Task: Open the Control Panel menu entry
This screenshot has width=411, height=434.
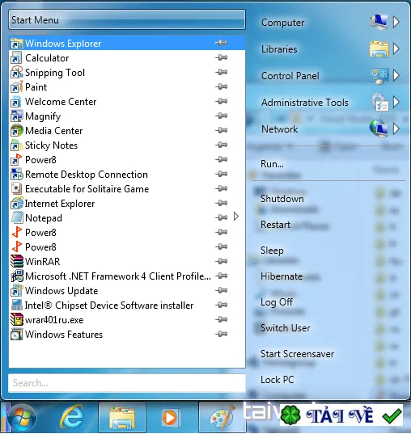Action: [290, 76]
